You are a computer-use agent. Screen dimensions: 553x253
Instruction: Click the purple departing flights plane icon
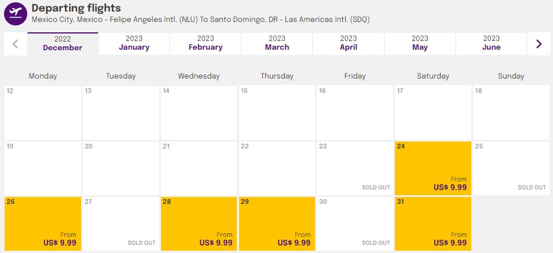pyautogui.click(x=16, y=14)
